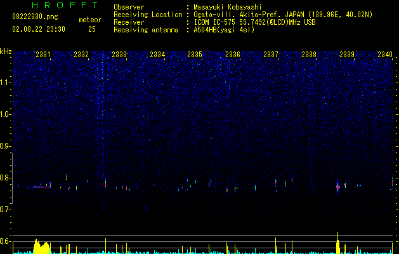The image size is (399, 254).
Task: Click the 2338 time marker
Action: point(309,54)
